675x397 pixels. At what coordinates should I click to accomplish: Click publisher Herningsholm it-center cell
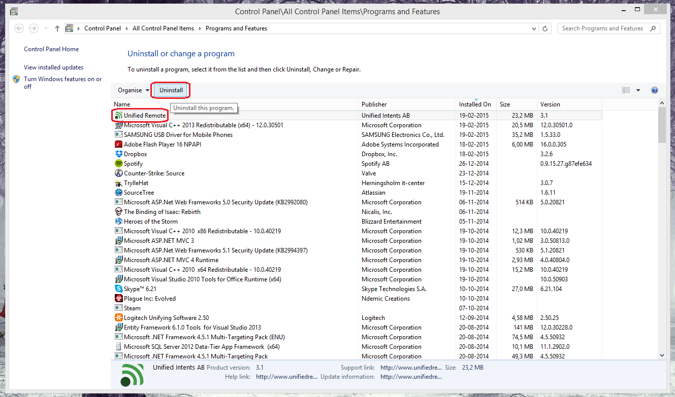point(393,183)
